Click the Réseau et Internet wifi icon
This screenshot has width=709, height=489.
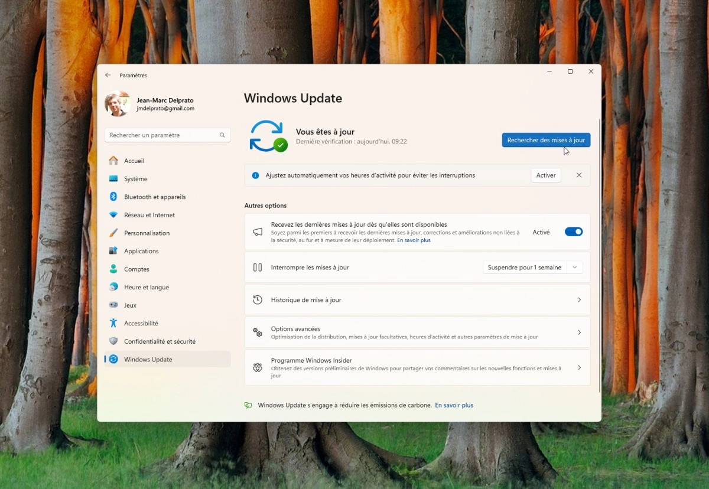(x=113, y=215)
